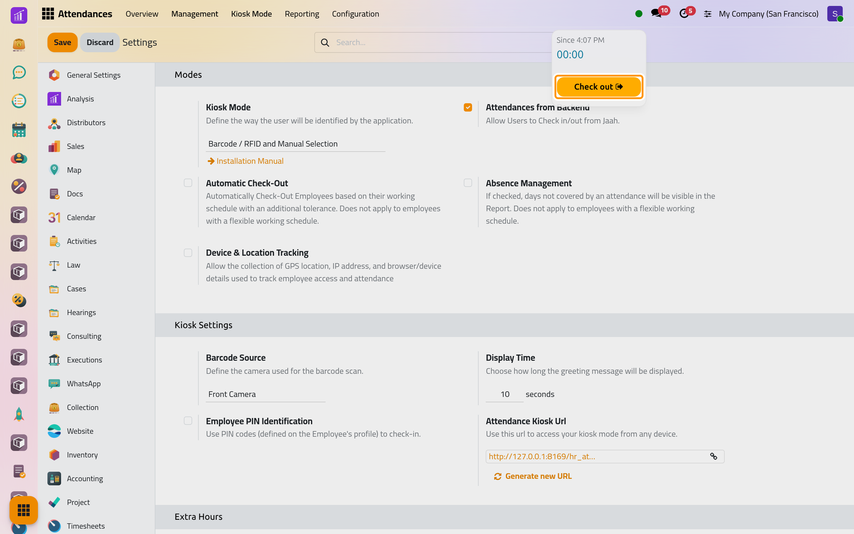854x534 pixels.
Task: Open the Installation Manual link
Action: 246,161
